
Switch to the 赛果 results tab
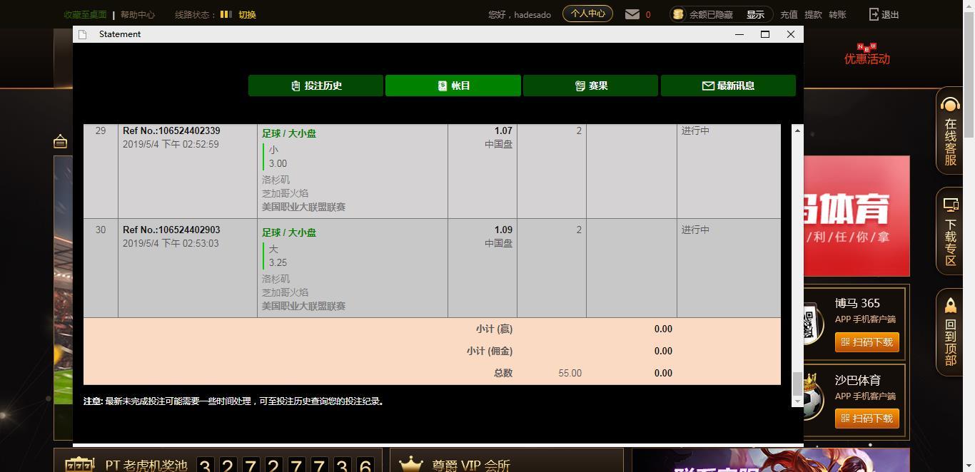pyautogui.click(x=590, y=86)
